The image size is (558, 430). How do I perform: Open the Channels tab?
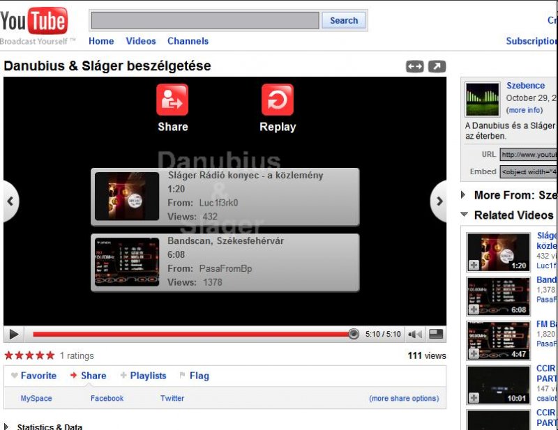click(x=188, y=41)
